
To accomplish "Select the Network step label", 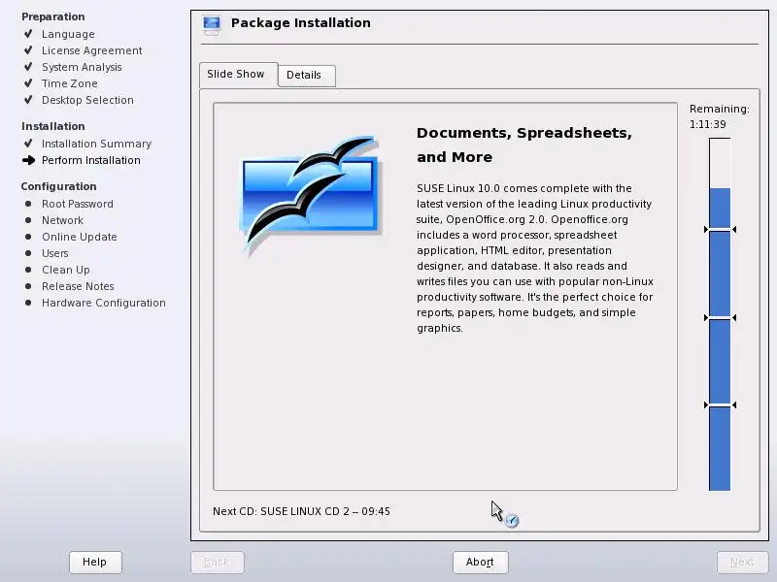I will coord(62,220).
